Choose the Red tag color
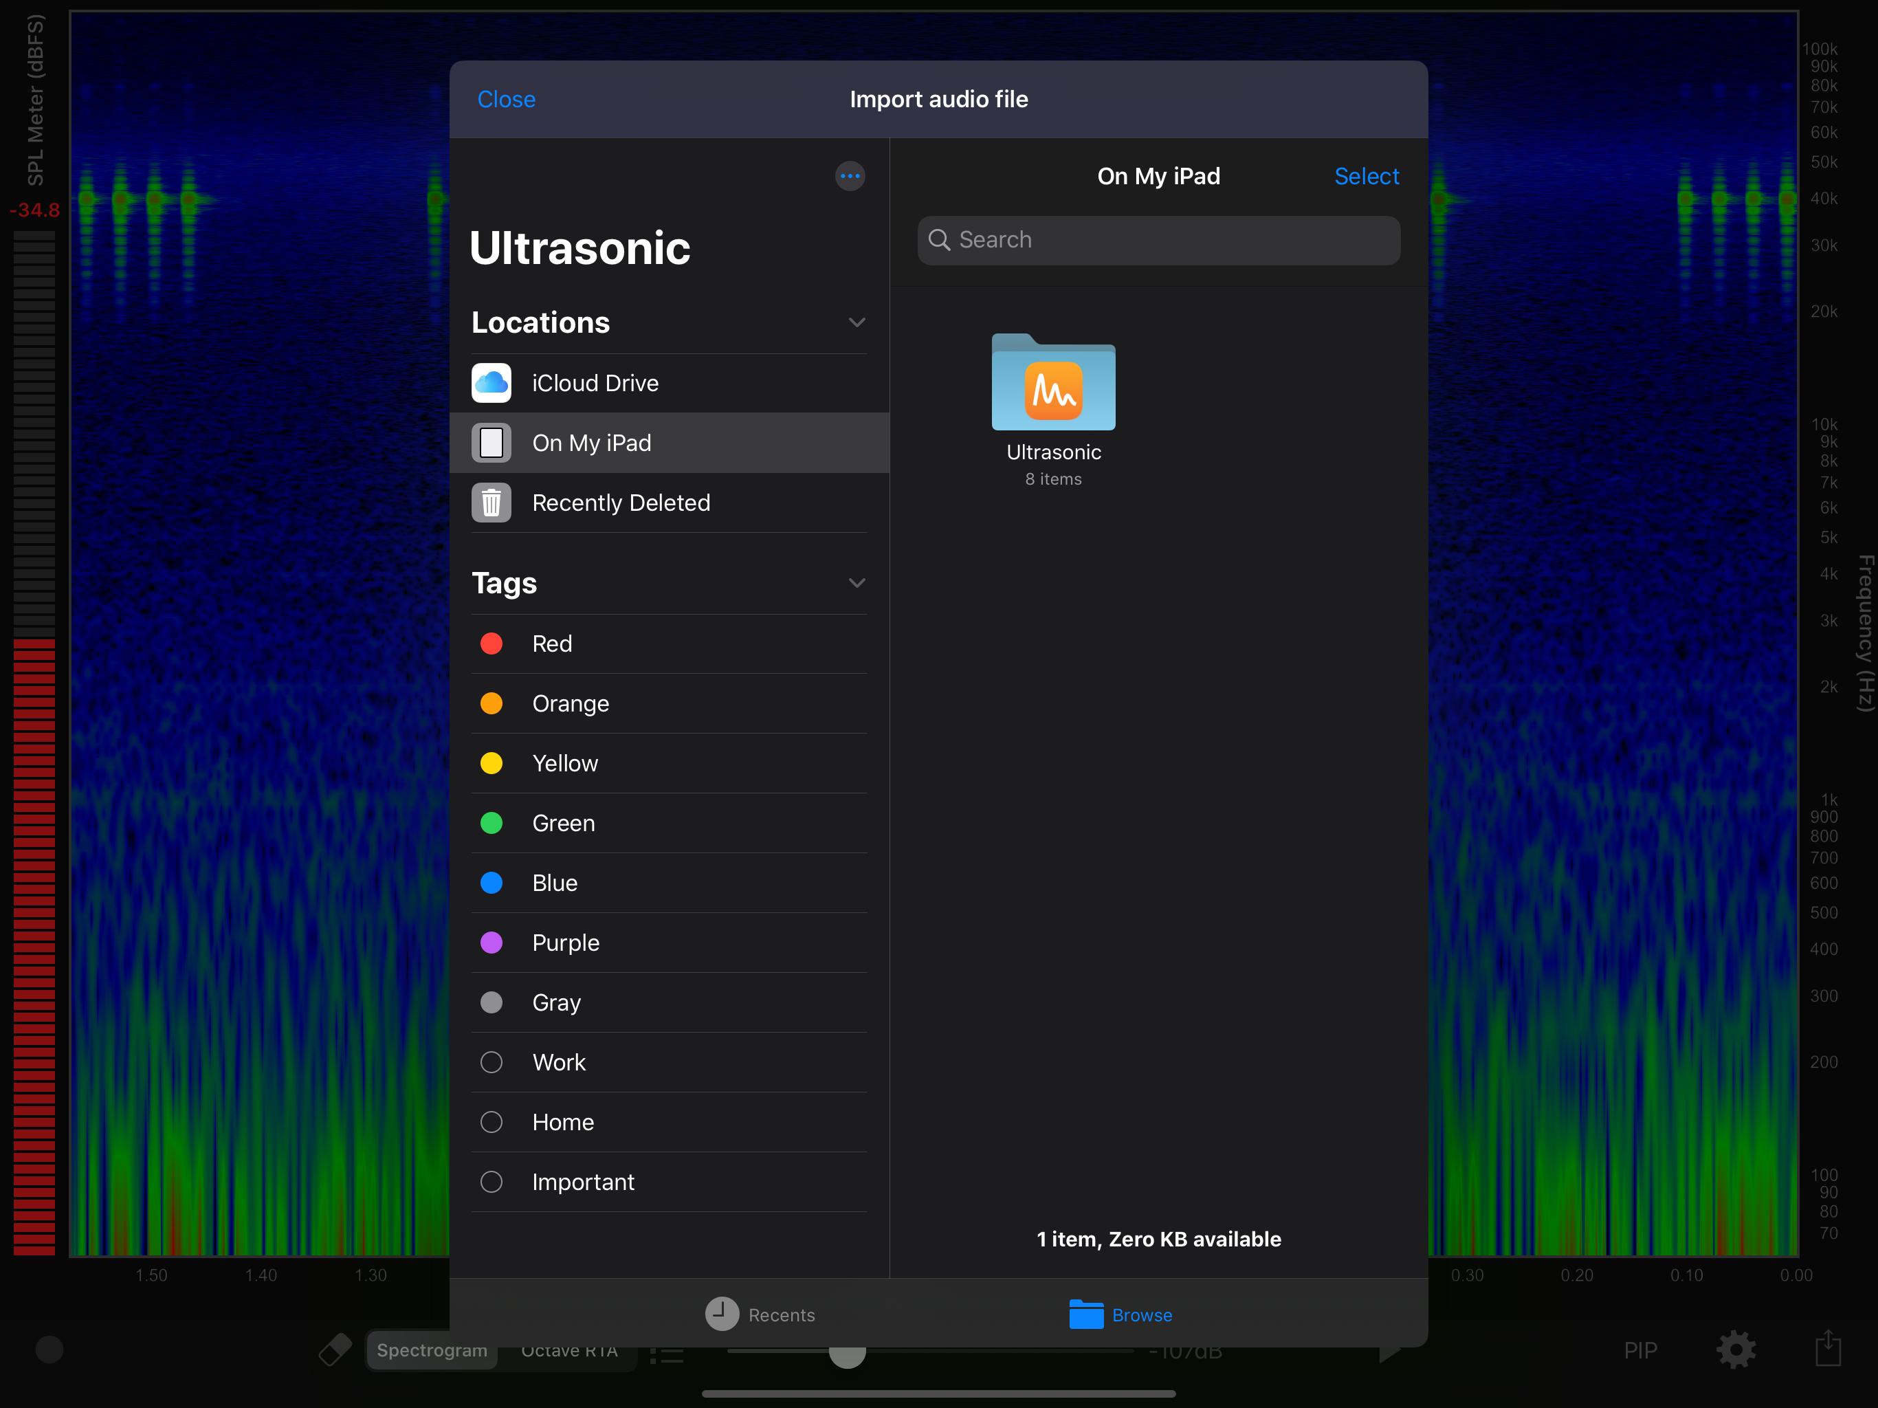Viewport: 1878px width, 1408px height. 491,643
